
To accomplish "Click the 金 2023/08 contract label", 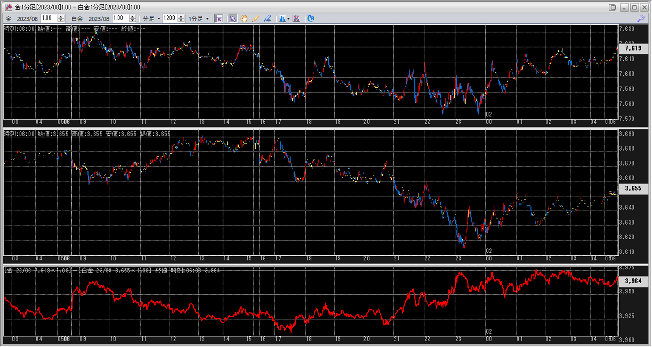I will pyautogui.click(x=27, y=19).
